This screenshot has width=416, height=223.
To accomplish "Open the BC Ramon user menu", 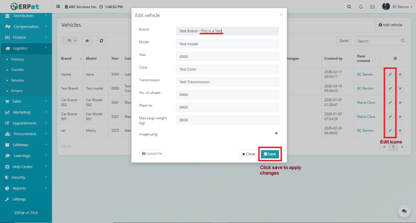I will [x=397, y=6].
